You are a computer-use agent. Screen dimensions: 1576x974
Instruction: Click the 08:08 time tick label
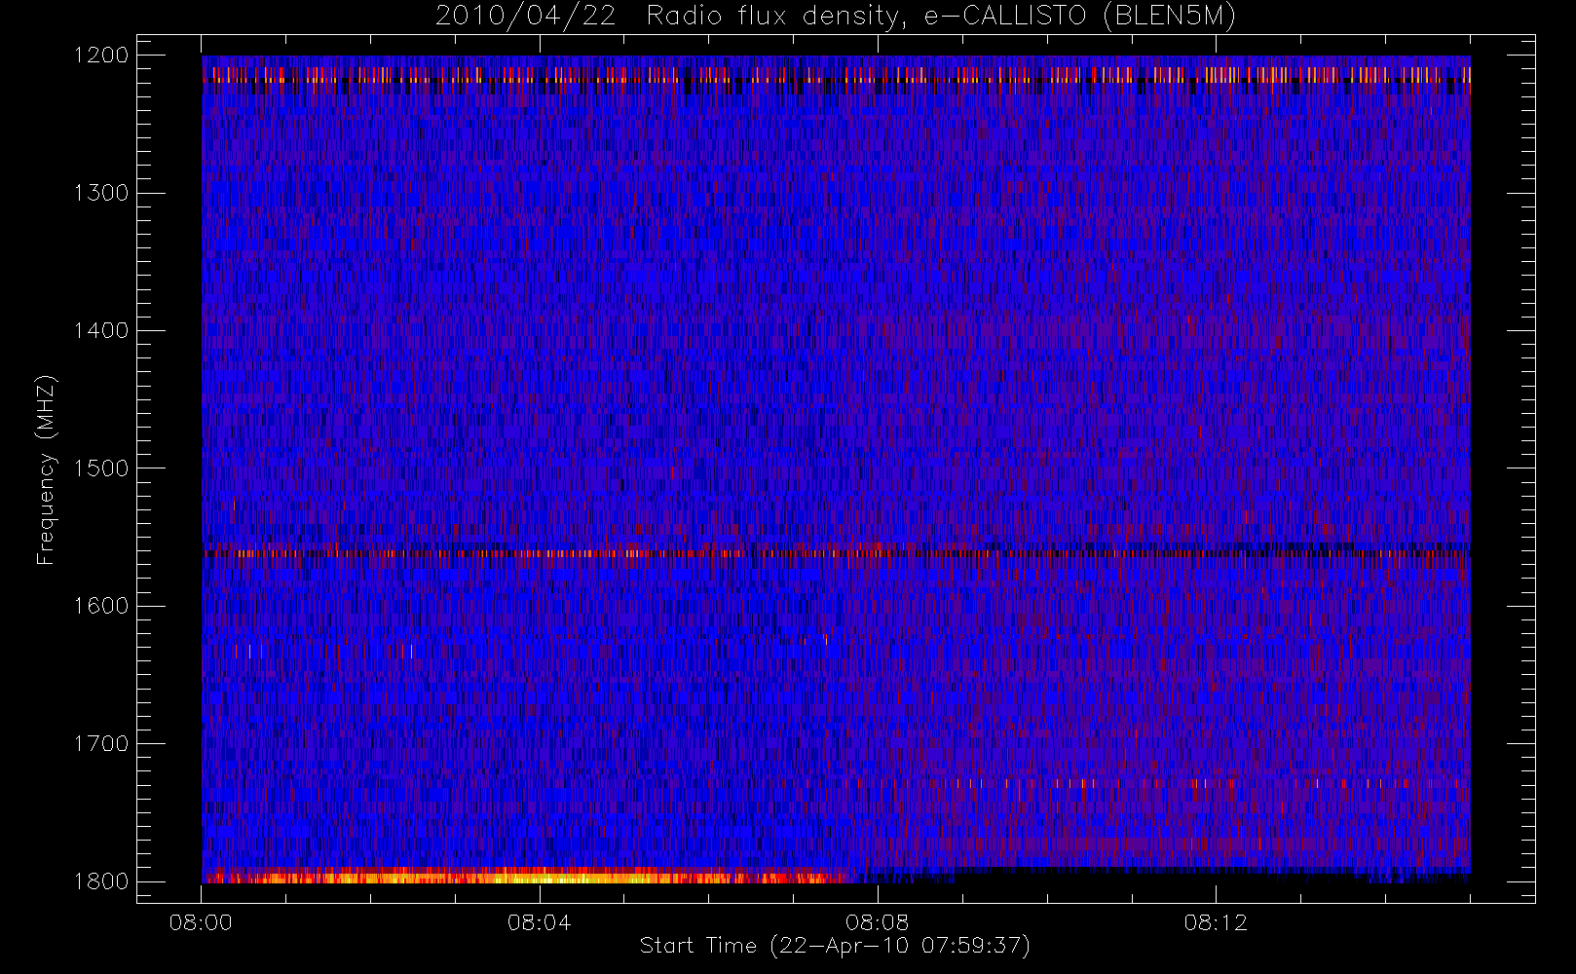[x=877, y=922]
